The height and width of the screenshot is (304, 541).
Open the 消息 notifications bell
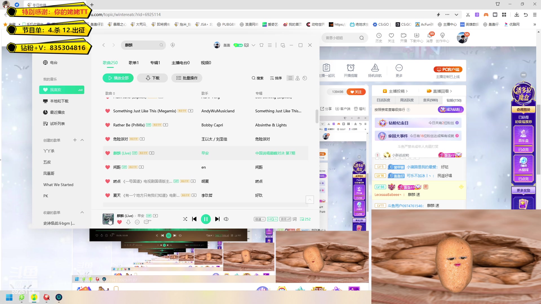429,37
